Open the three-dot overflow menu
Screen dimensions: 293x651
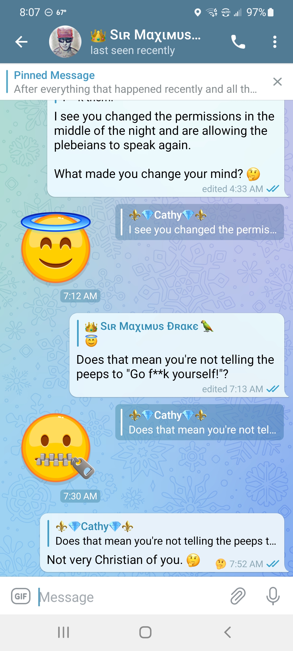[275, 42]
